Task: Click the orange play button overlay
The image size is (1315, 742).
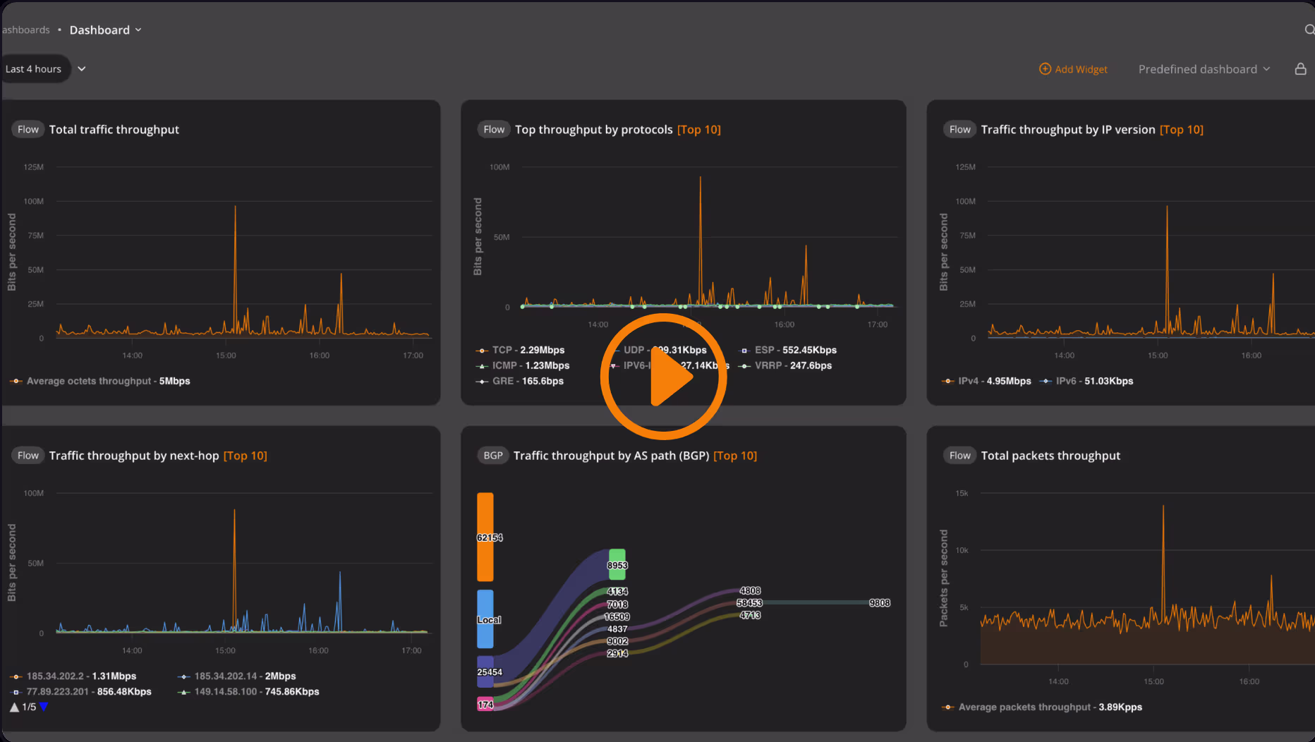Action: click(663, 377)
